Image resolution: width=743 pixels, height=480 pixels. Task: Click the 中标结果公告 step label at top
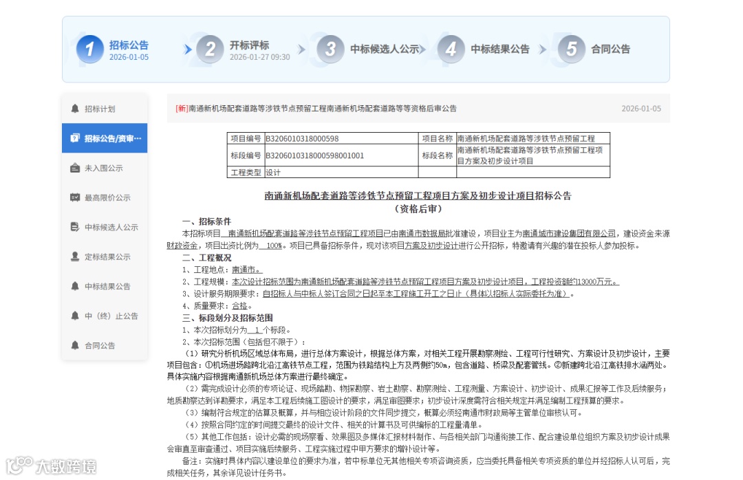click(x=500, y=49)
